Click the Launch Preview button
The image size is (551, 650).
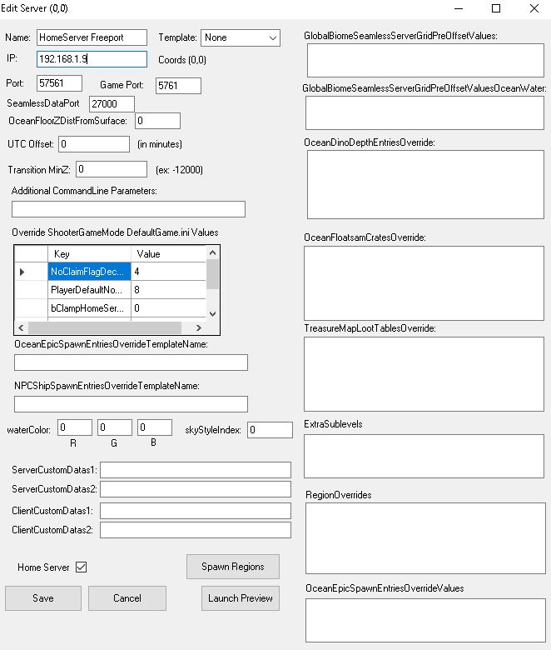click(240, 598)
